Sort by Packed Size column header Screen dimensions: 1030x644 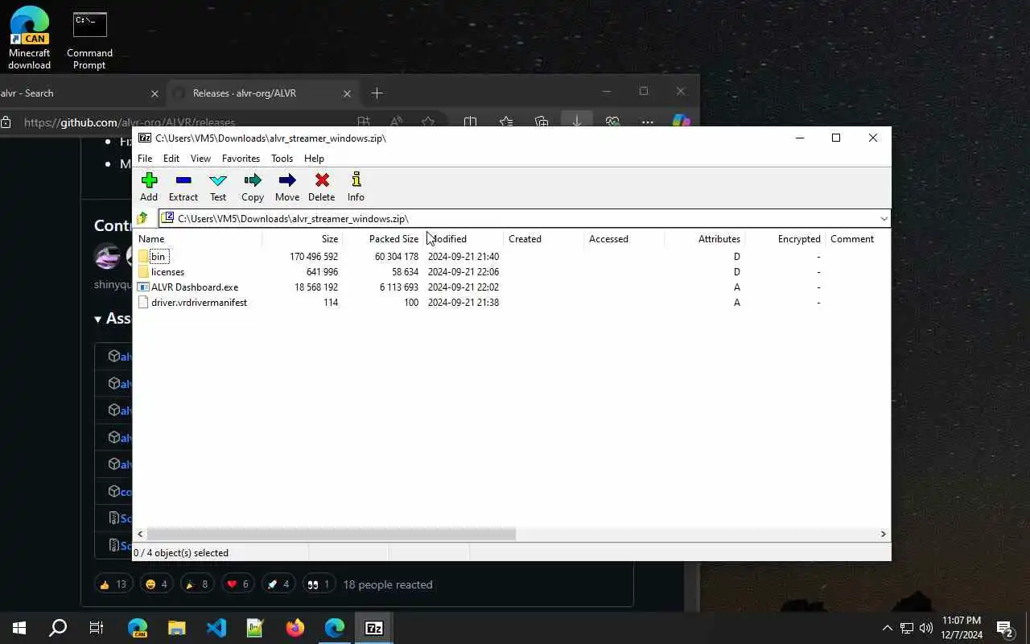pyautogui.click(x=383, y=239)
